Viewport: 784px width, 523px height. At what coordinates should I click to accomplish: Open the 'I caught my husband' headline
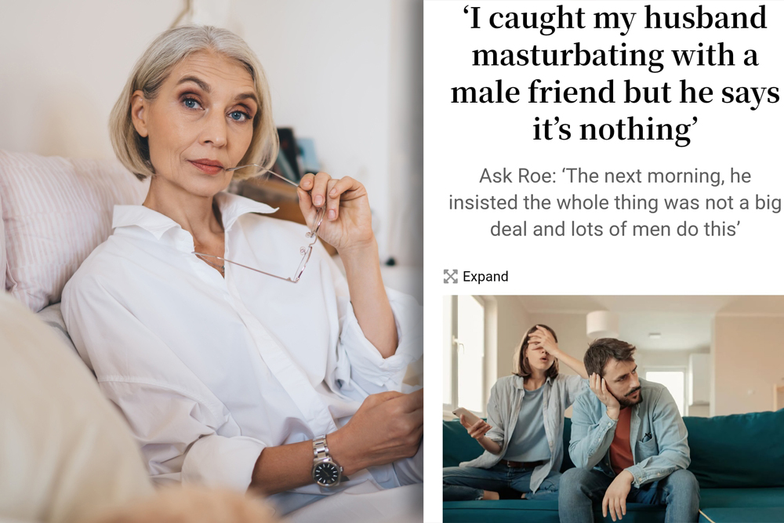tap(615, 73)
